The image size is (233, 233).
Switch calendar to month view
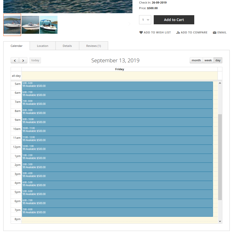pos(196,60)
